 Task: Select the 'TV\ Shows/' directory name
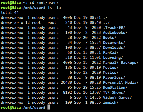tap(114, 93)
